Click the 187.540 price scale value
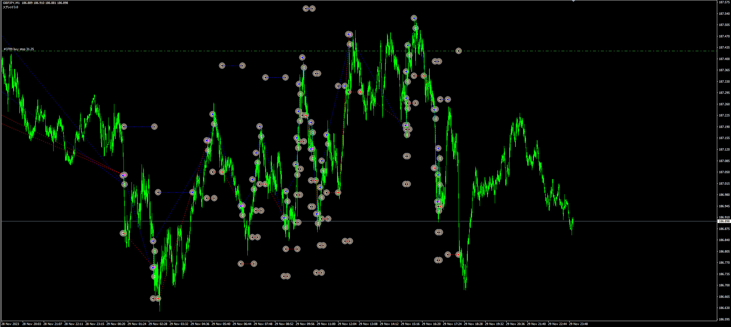The image size is (731, 327). point(724,14)
